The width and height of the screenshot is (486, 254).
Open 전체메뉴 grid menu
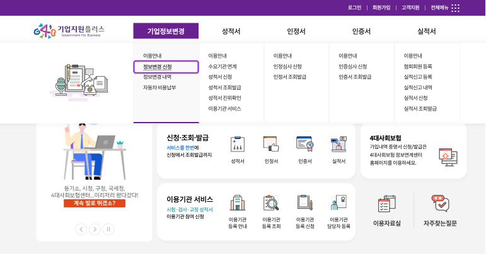455,8
